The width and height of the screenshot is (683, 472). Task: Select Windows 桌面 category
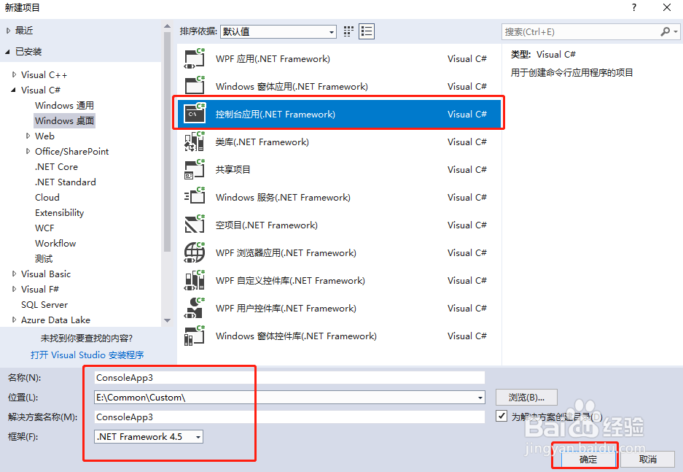(x=64, y=120)
